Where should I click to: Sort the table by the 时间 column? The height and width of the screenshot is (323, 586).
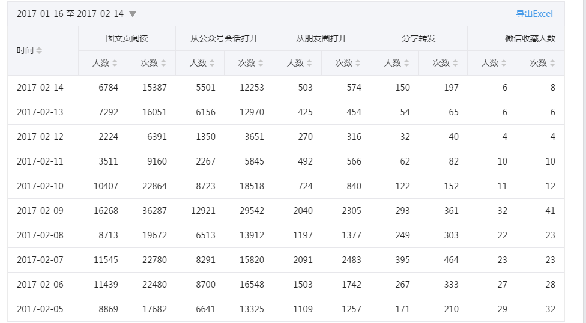tap(39, 51)
